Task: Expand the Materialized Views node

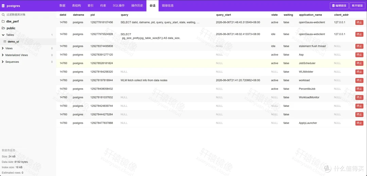Action: [x=3, y=55]
